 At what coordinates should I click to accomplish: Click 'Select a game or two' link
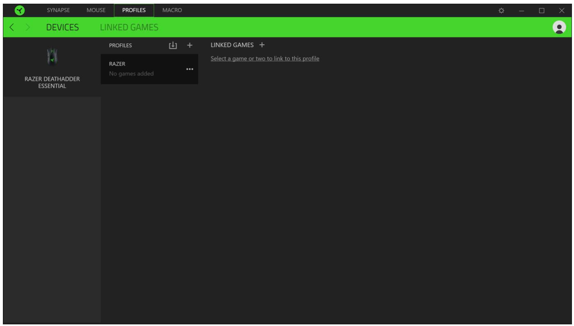[x=265, y=59]
